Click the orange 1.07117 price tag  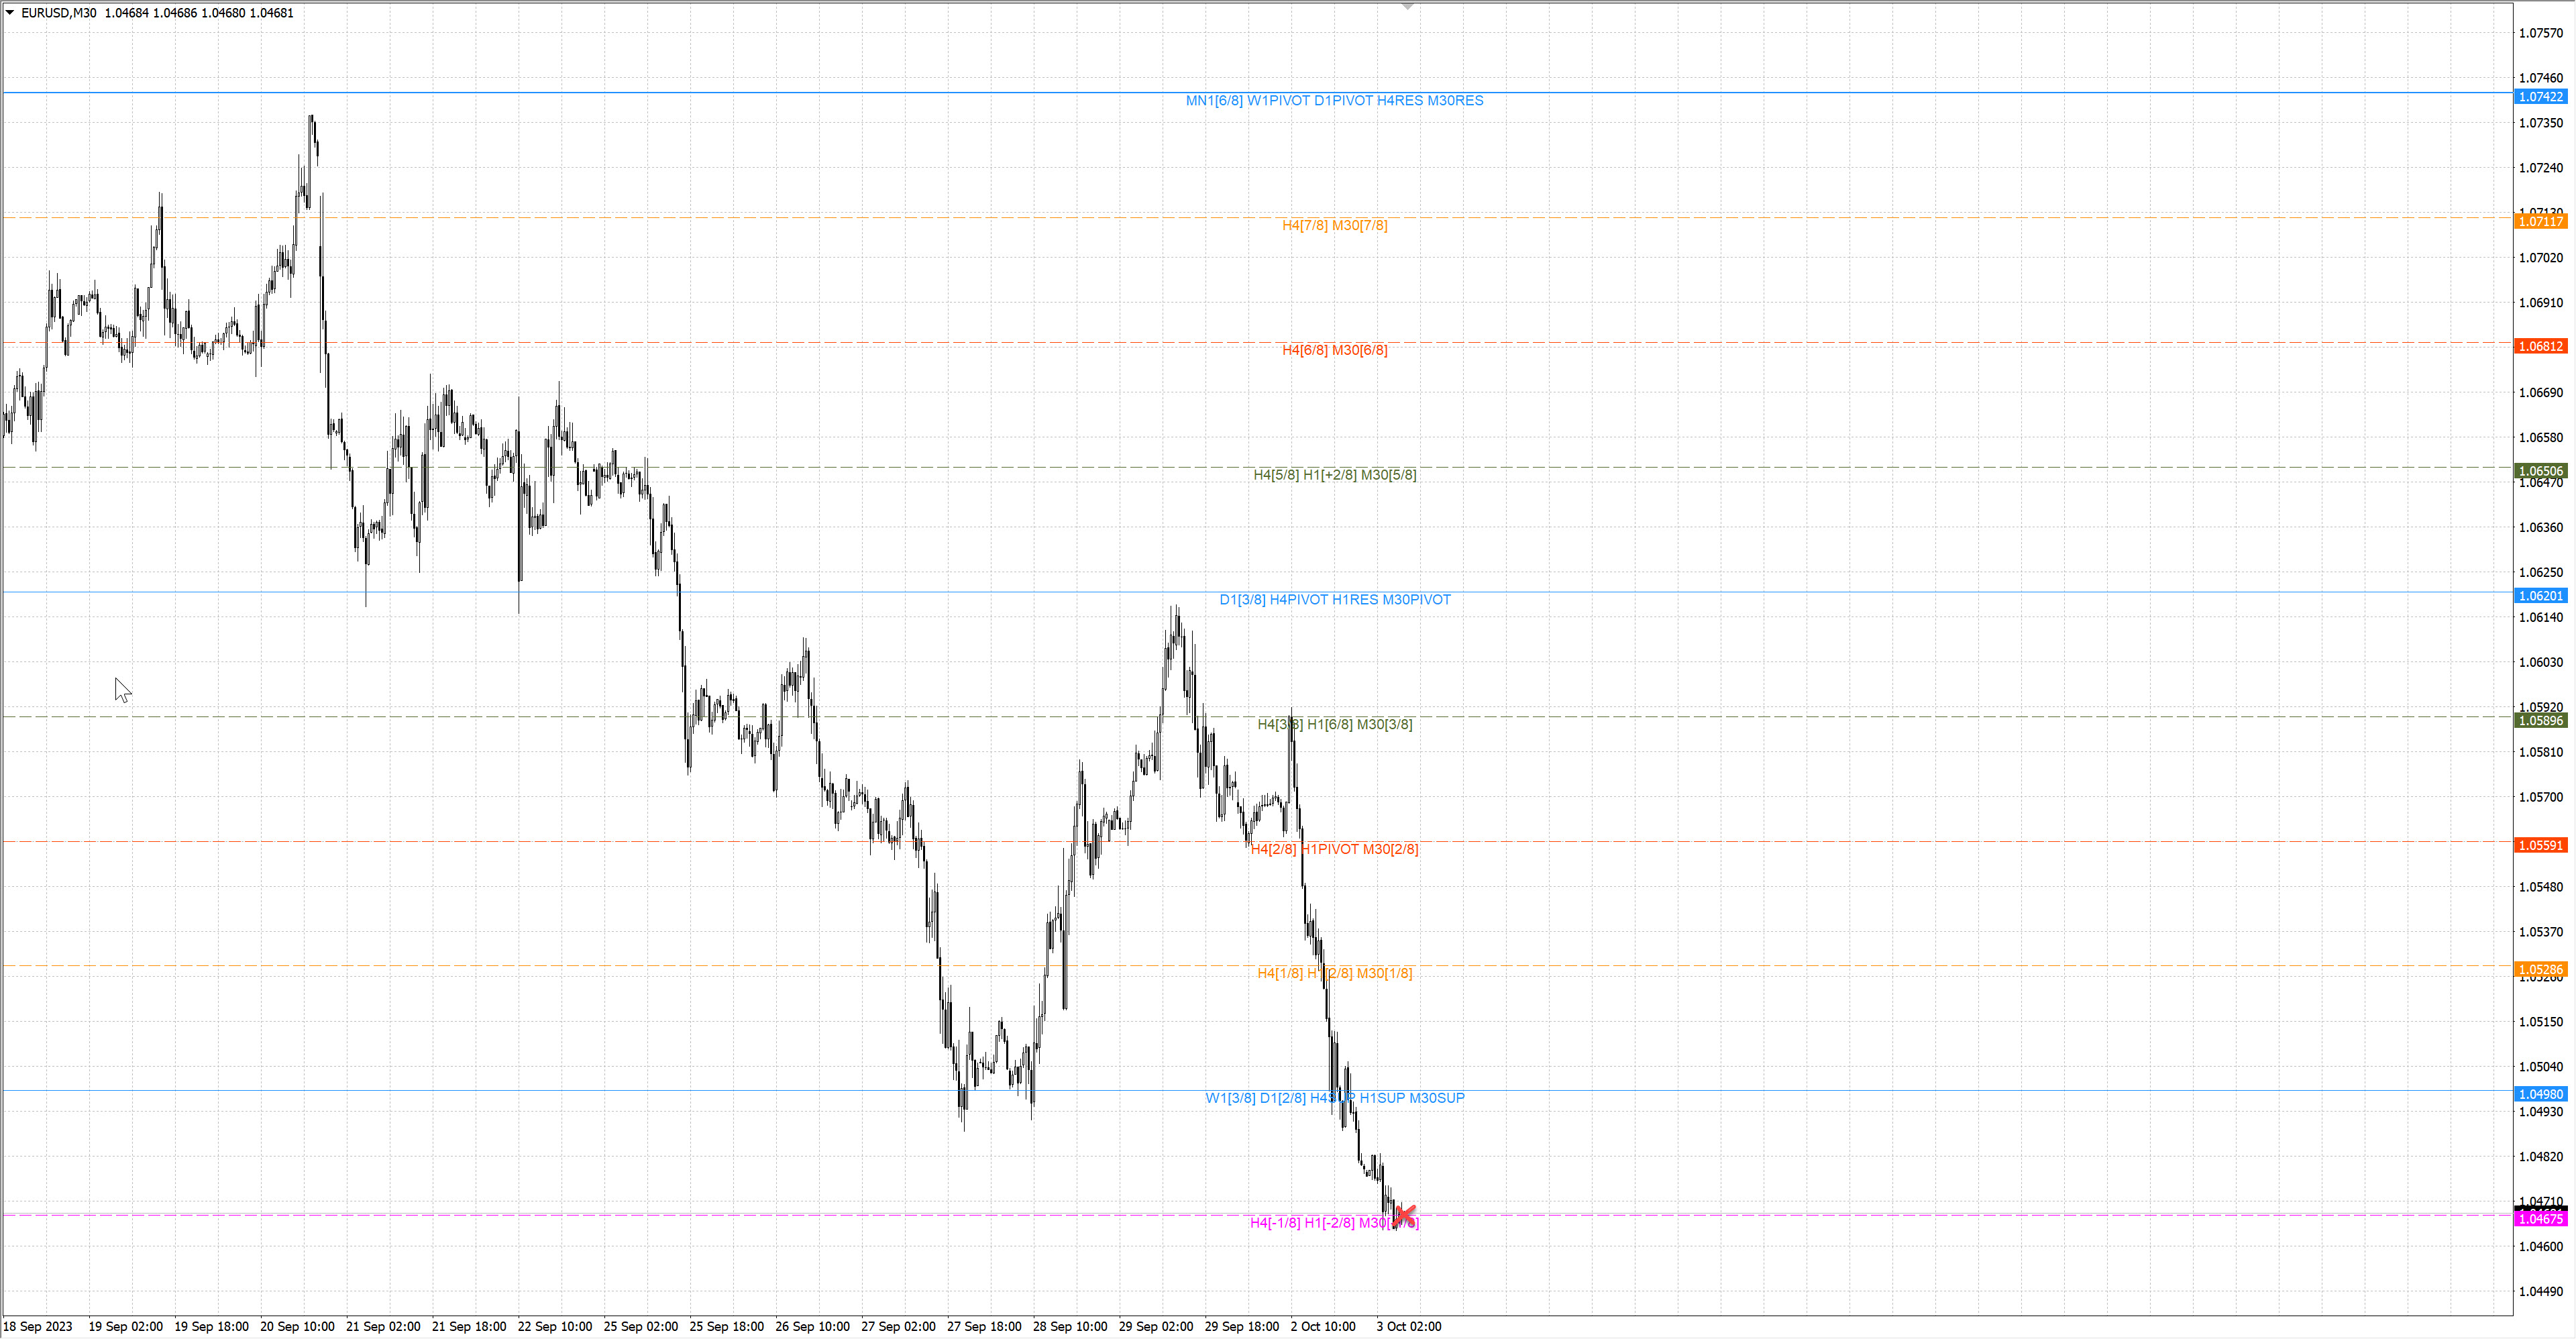point(2540,221)
